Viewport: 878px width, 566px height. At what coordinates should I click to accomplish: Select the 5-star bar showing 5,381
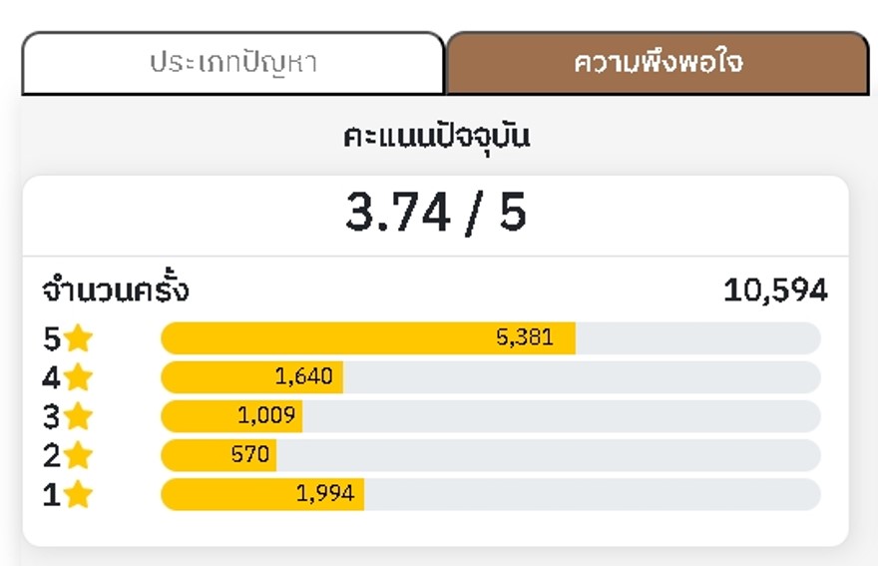point(368,338)
